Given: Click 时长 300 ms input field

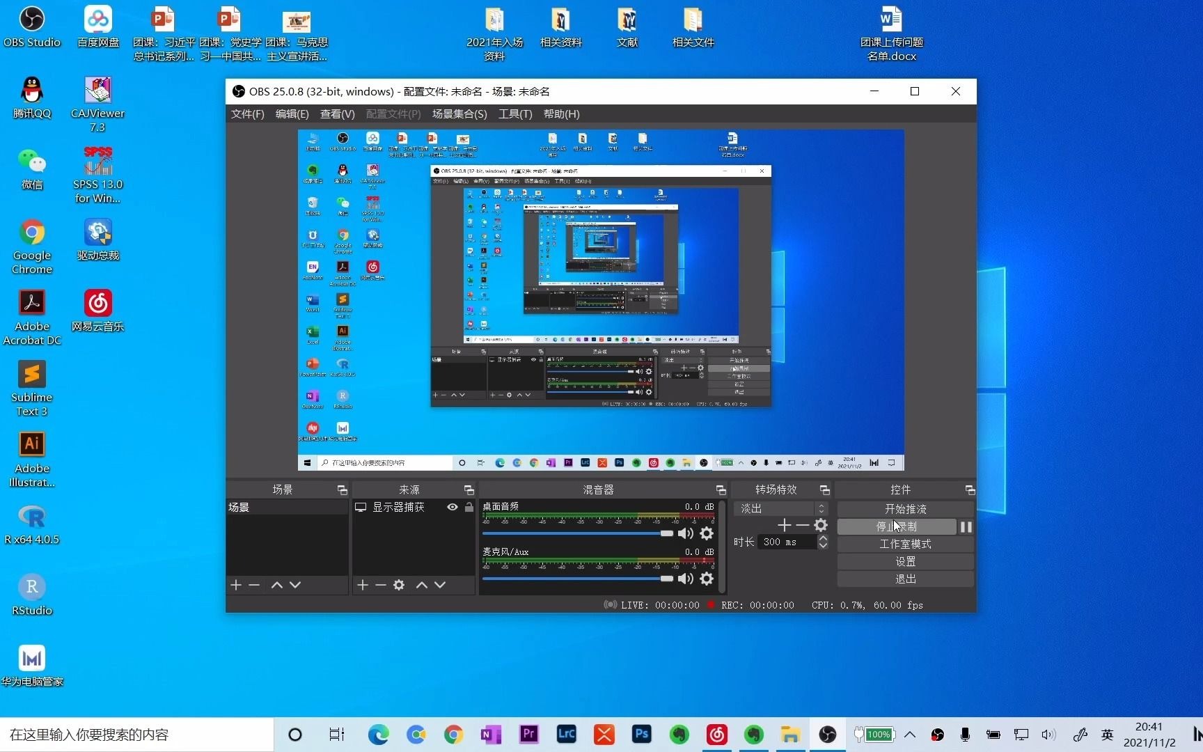Looking at the screenshot, I should pyautogui.click(x=787, y=542).
